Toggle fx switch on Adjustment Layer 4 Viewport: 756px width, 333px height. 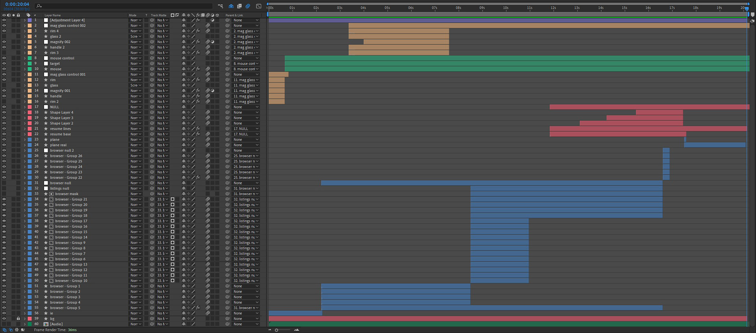tap(198, 20)
